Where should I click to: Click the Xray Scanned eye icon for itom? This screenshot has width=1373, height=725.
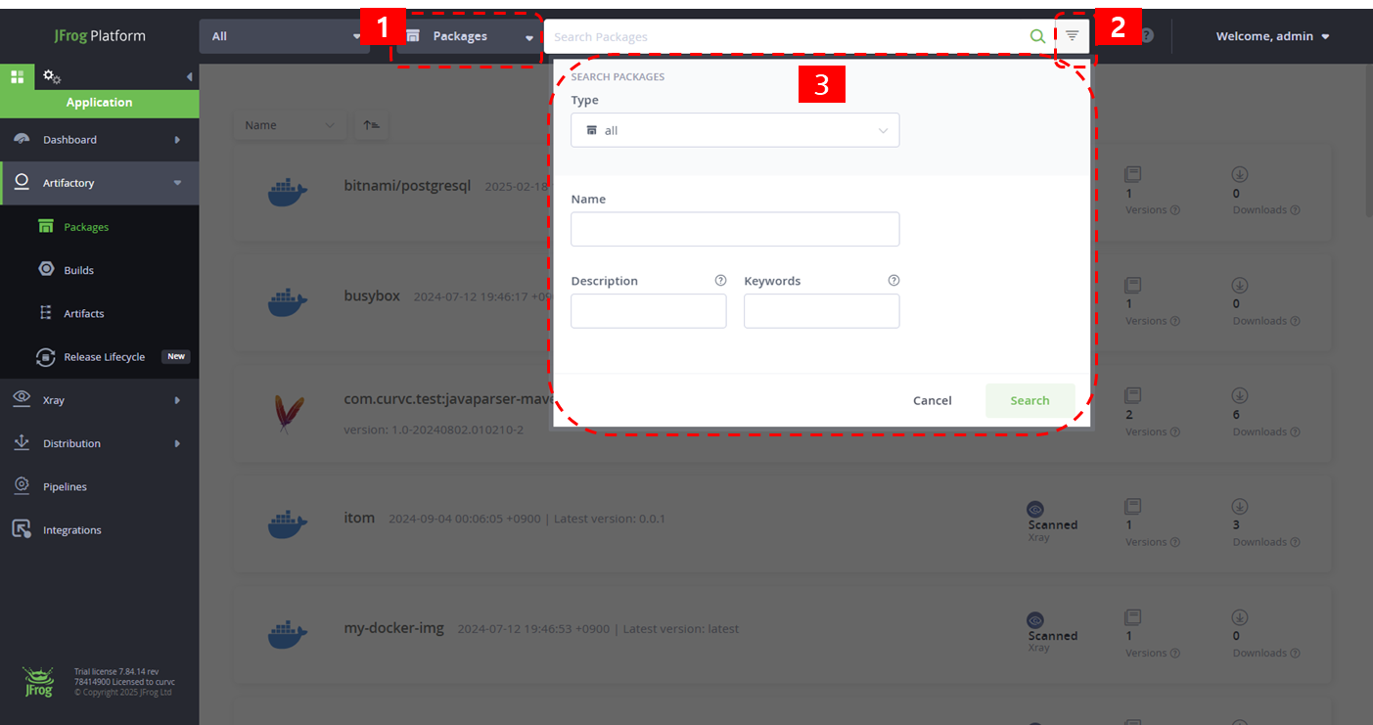pyautogui.click(x=1035, y=509)
